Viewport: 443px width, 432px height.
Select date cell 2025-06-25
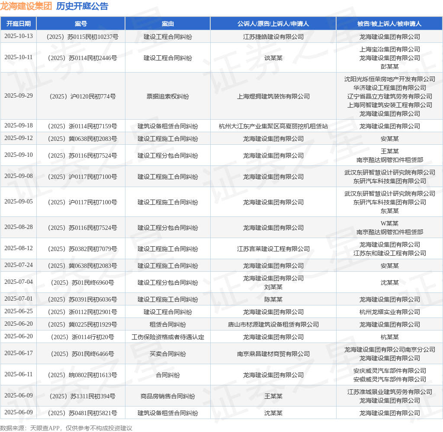click(18, 311)
